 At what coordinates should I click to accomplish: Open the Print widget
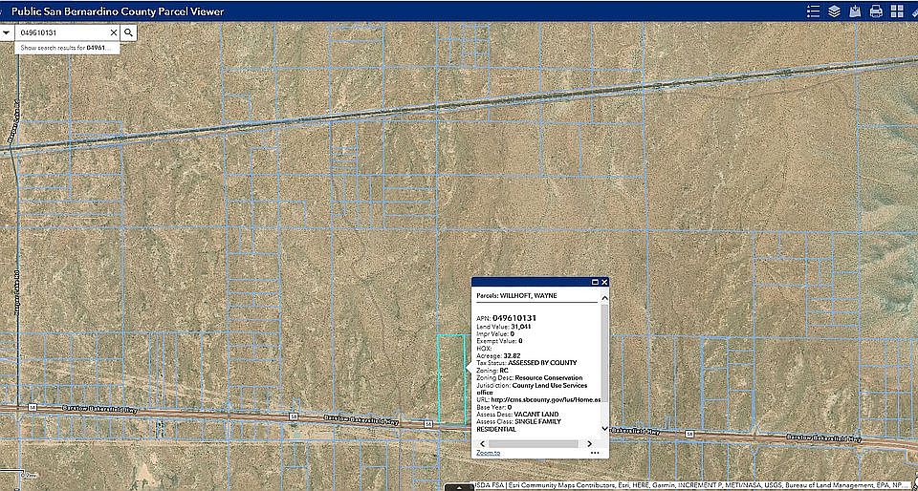(876, 11)
